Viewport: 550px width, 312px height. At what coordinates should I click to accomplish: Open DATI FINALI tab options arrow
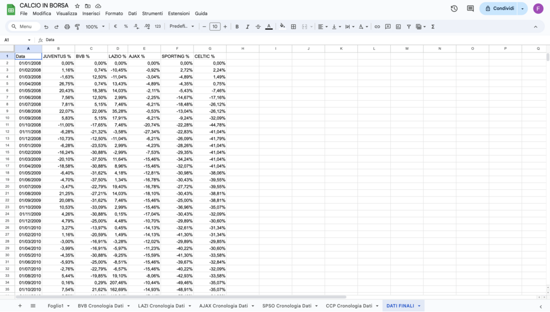click(x=419, y=306)
